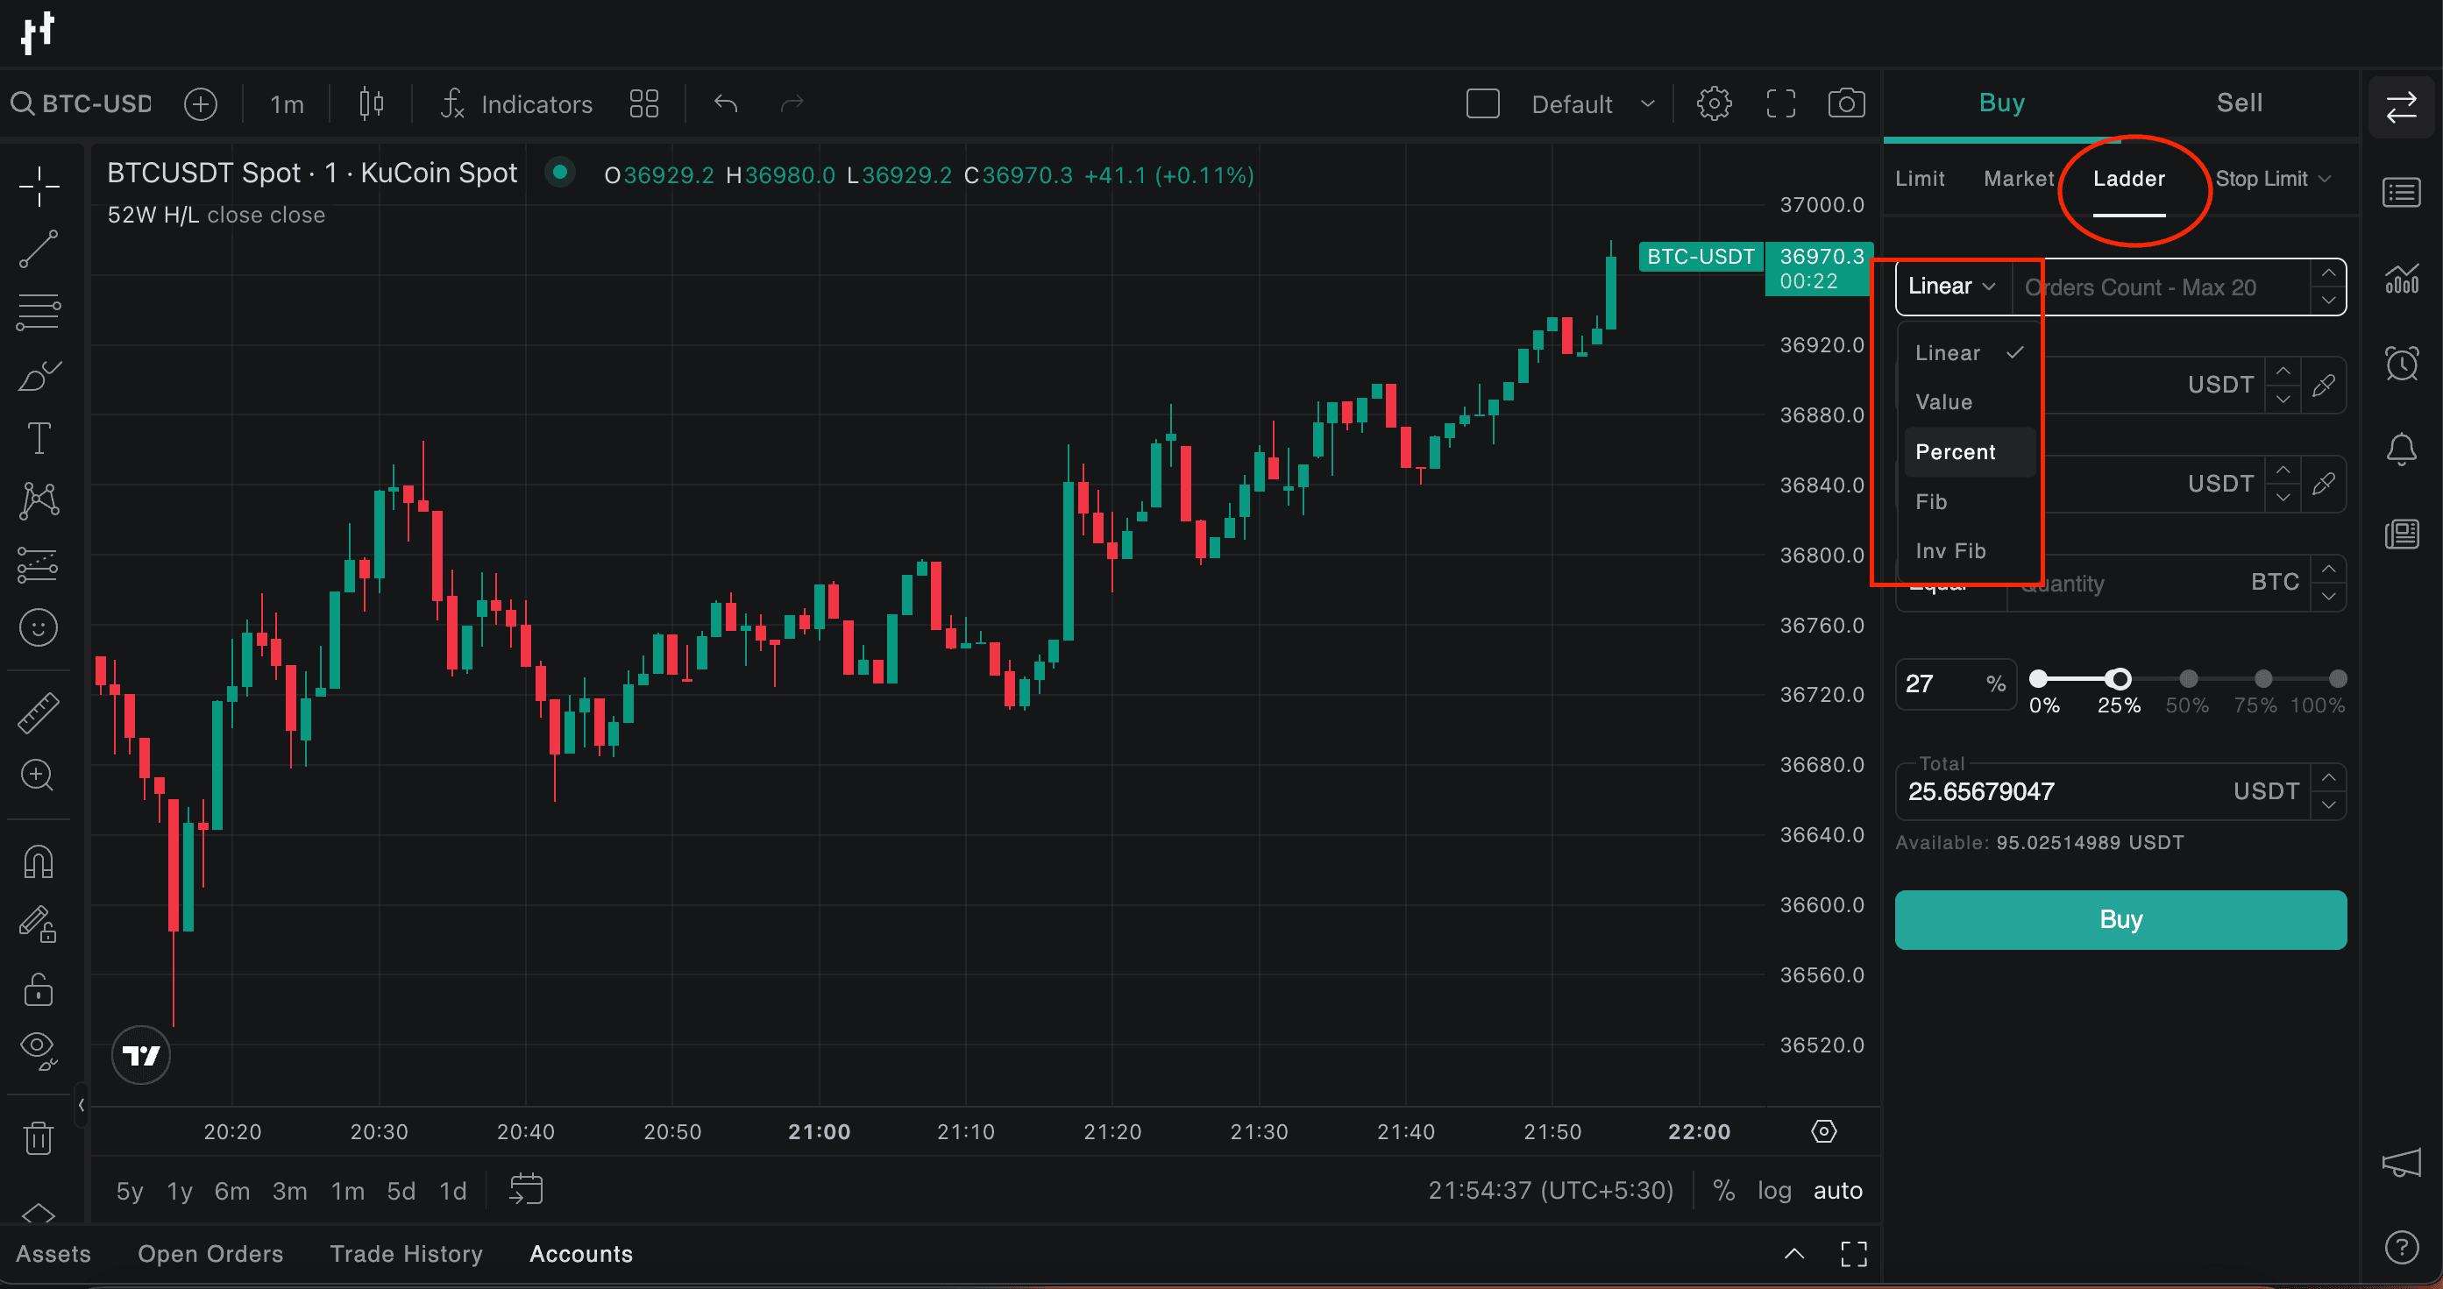Open the order book list icon
Image resolution: width=2443 pixels, height=1289 pixels.
point(2400,194)
